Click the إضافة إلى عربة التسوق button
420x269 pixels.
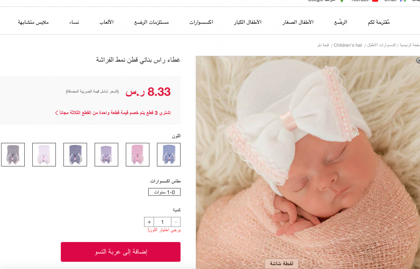121,252
